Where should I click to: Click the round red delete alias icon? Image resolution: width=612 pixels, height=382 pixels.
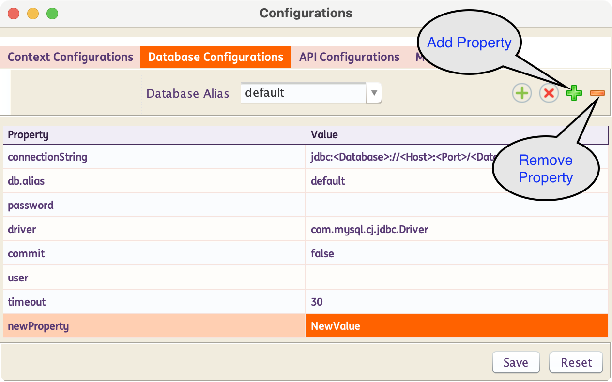[549, 93]
